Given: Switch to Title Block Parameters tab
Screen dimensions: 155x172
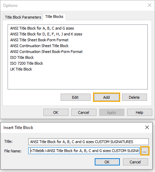Looking at the screenshot, I should pos(23,17).
